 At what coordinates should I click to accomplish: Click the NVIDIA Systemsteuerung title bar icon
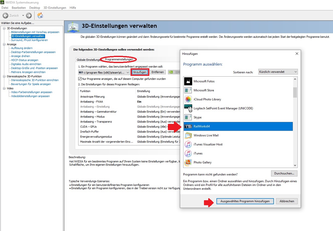coord(3,3)
